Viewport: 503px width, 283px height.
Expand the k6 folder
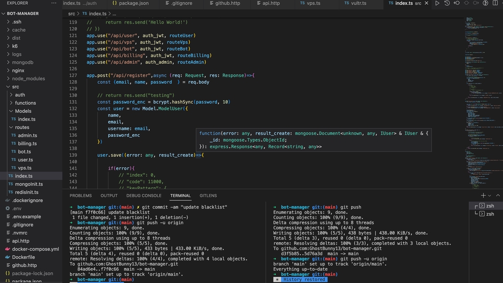coord(8,46)
